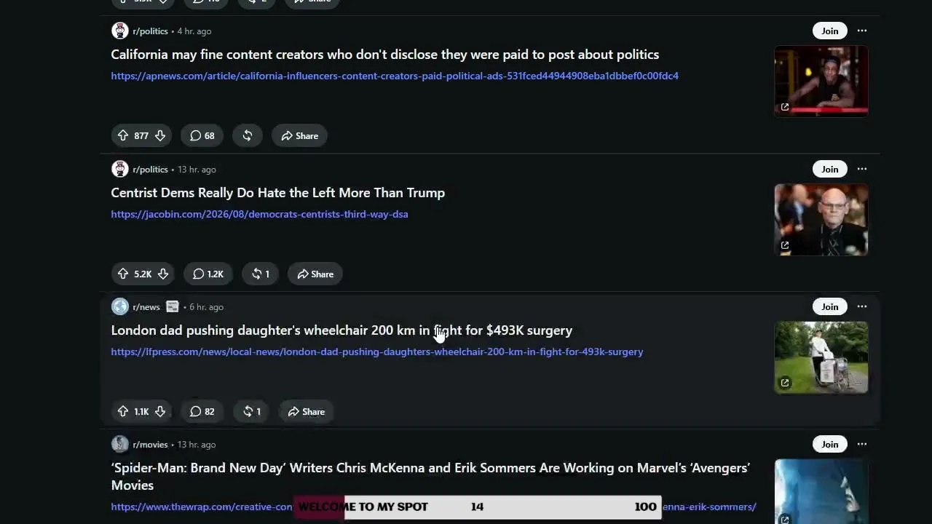This screenshot has height=524, width=932.
Task: Click the r/news globe avatar
Action: 119,306
